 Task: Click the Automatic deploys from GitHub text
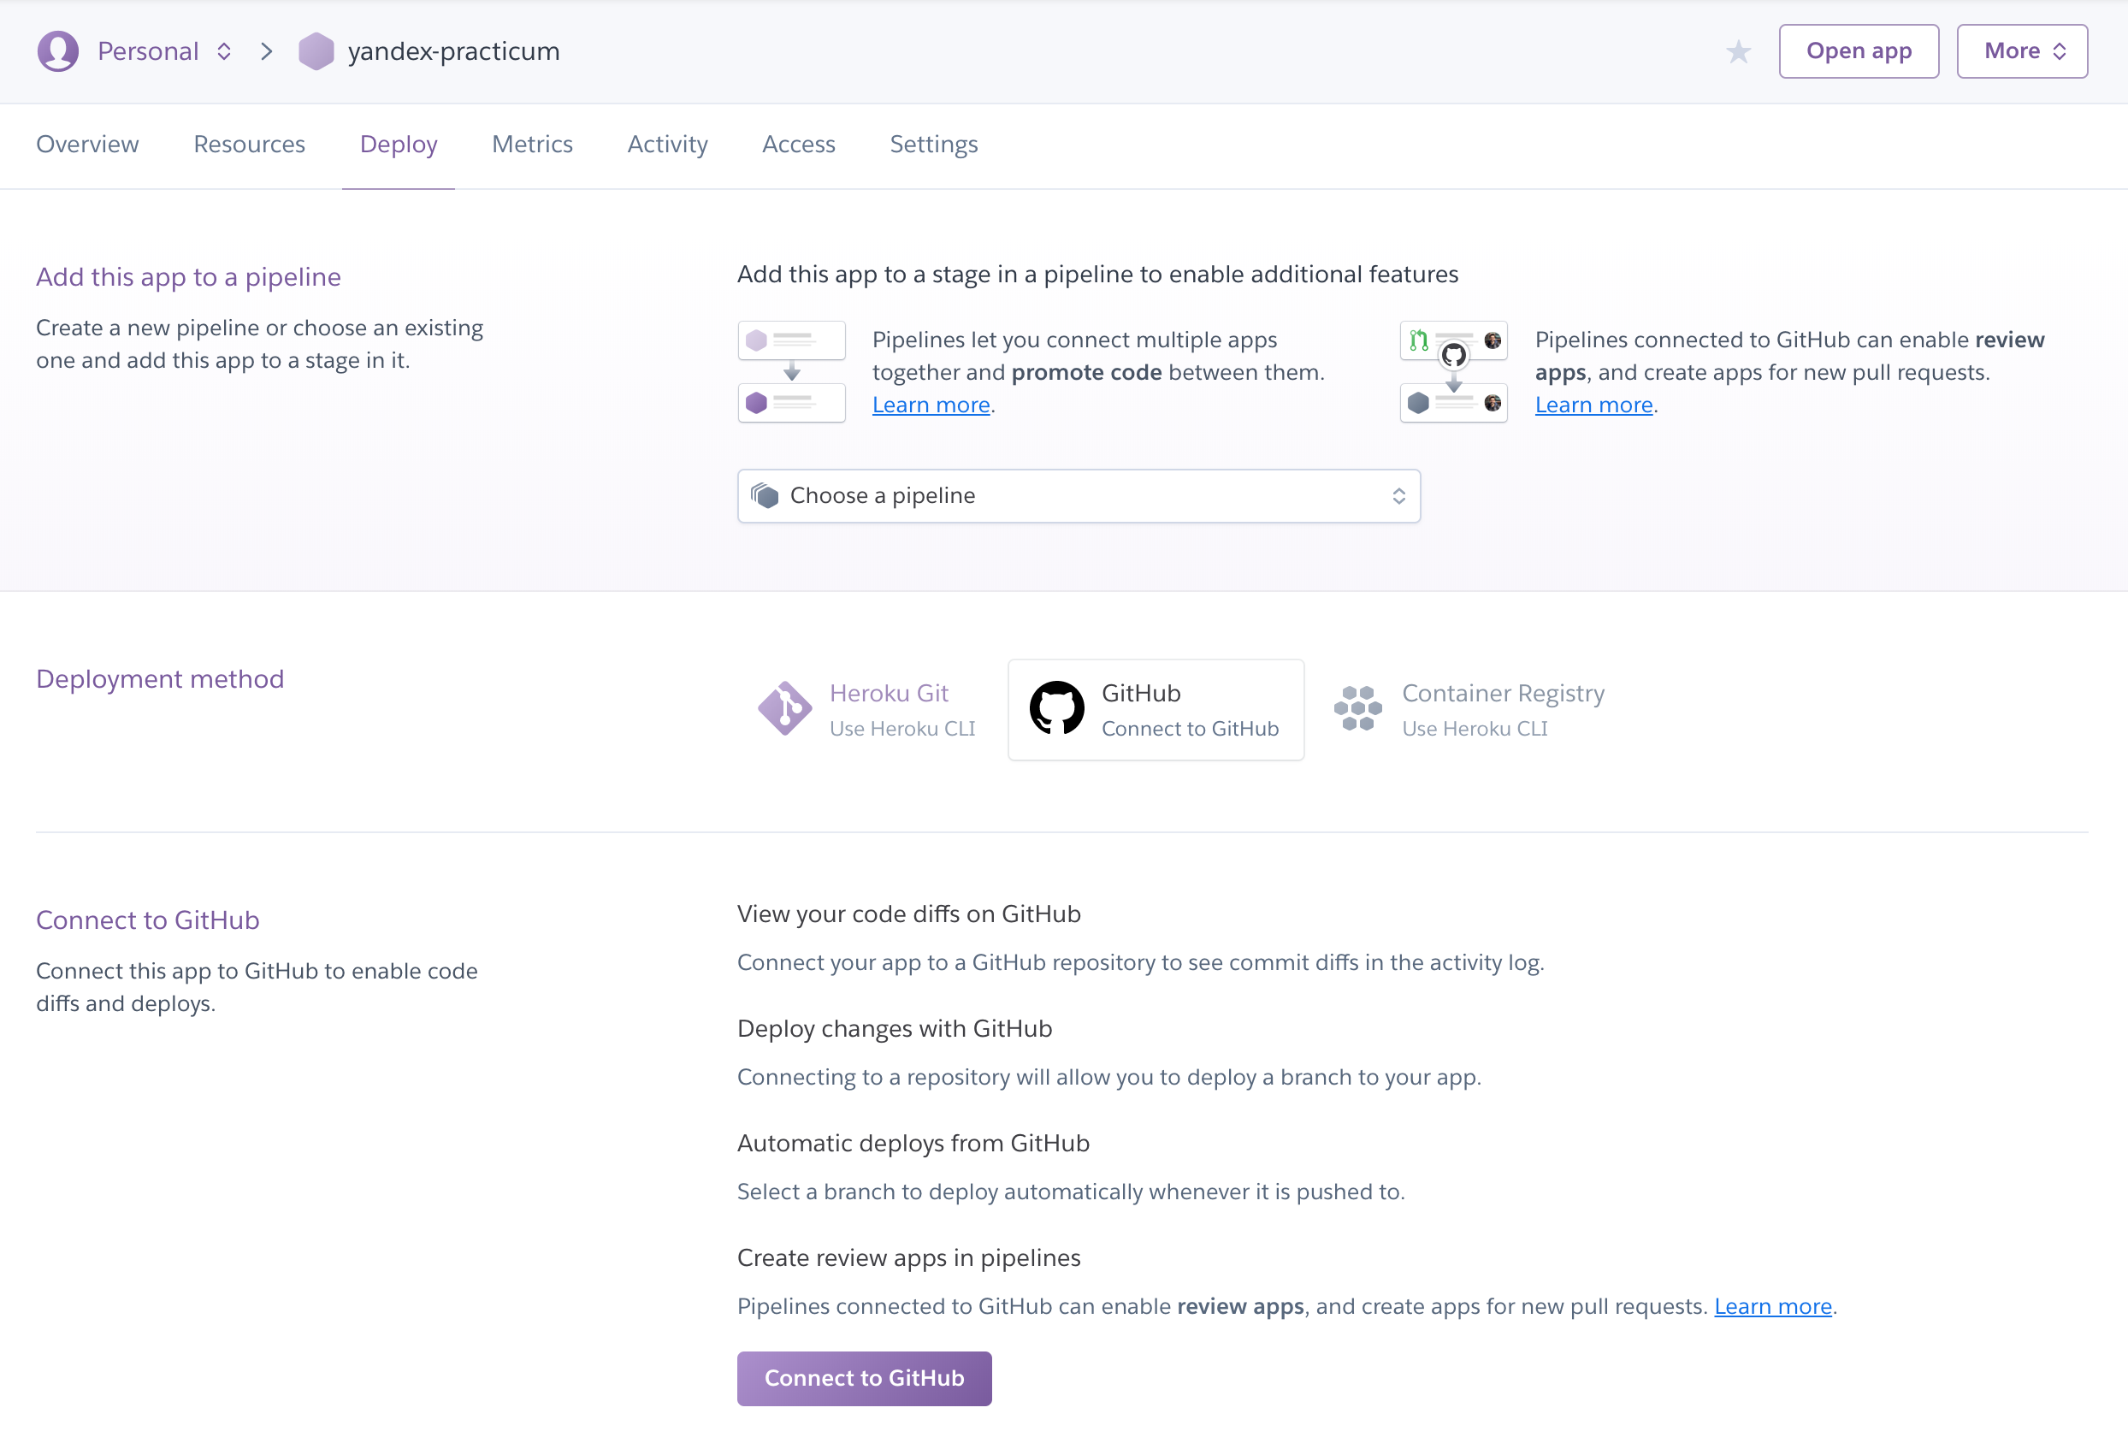point(913,1143)
